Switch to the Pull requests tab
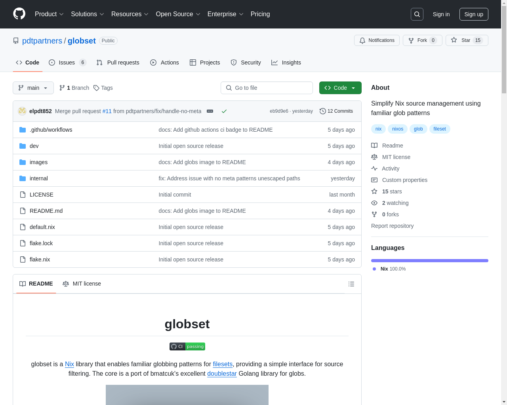The width and height of the screenshot is (507, 405). click(118, 62)
